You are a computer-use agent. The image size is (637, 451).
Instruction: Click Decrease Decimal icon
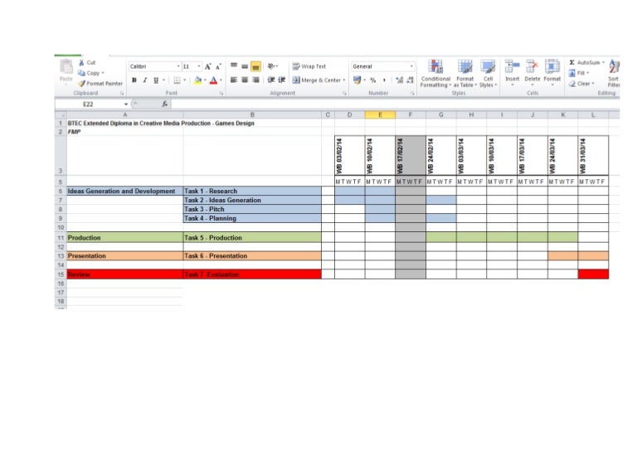pyautogui.click(x=410, y=80)
